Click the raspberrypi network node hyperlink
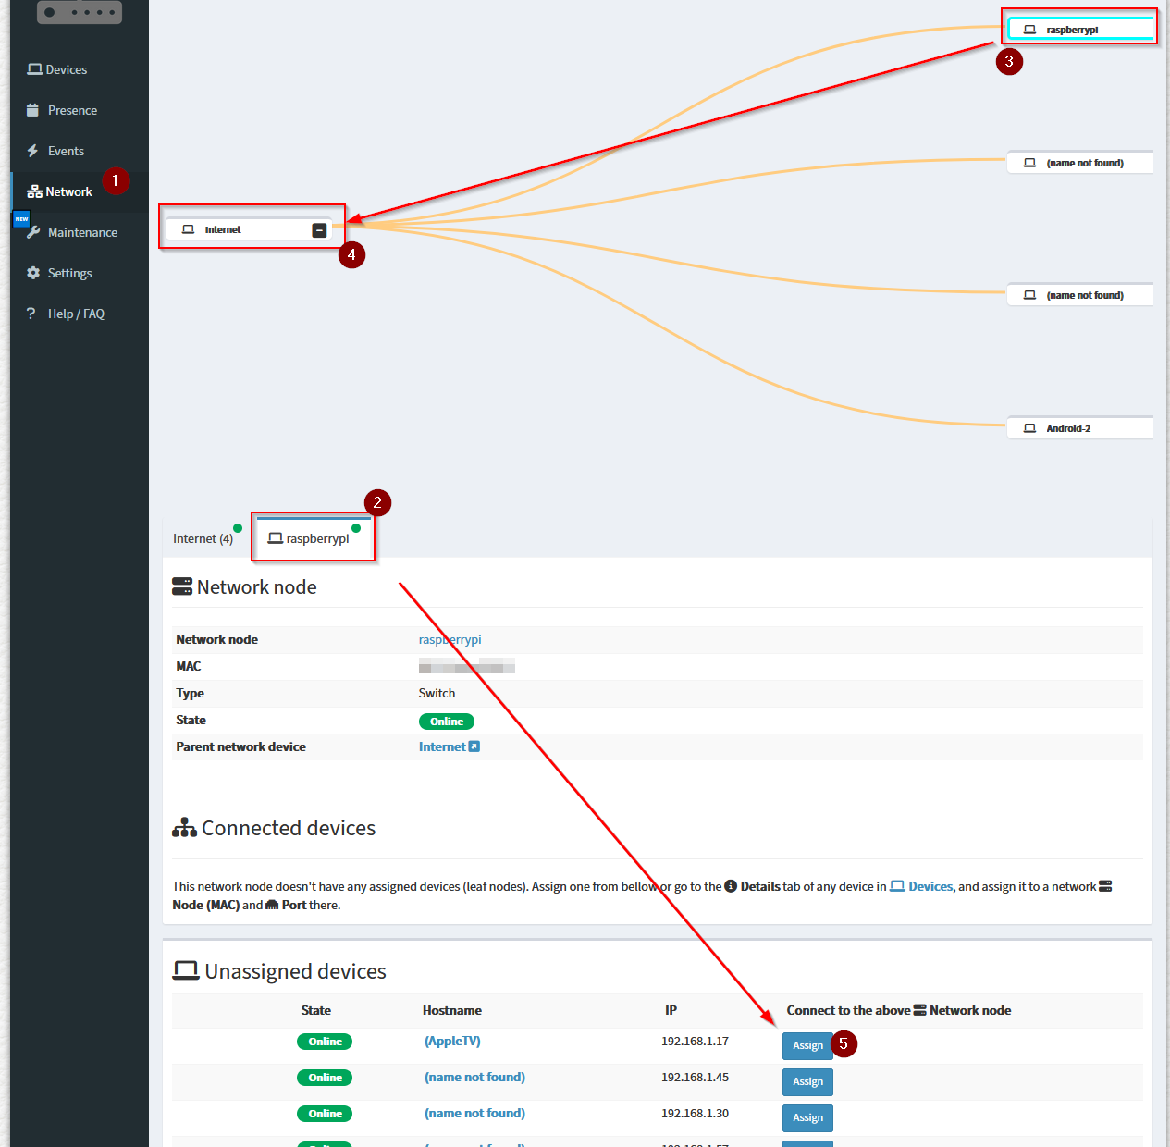 pyautogui.click(x=450, y=639)
